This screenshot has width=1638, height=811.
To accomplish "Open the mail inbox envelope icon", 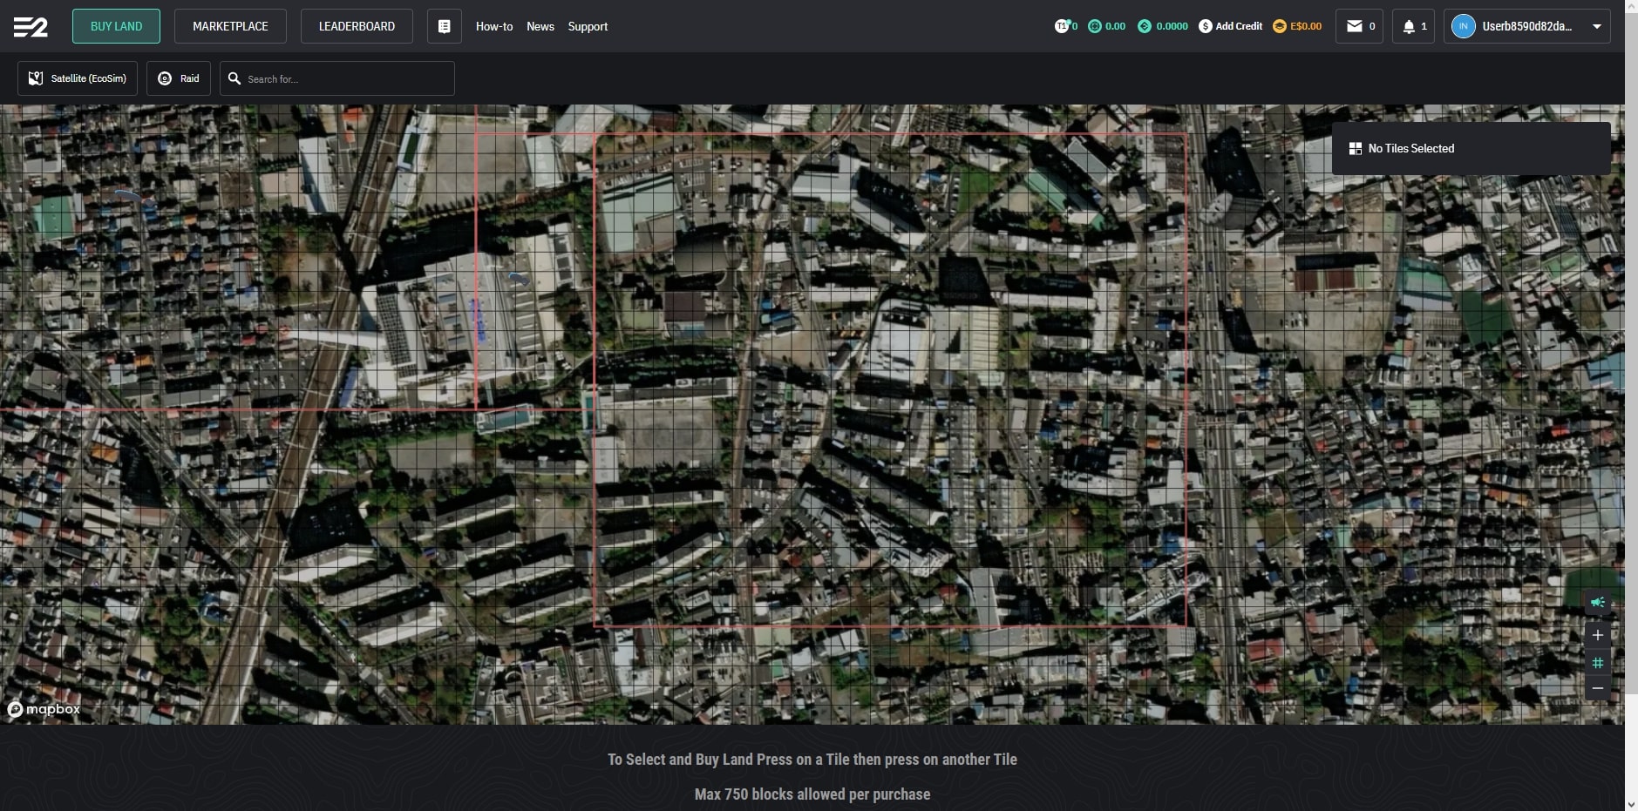I will coord(1354,26).
